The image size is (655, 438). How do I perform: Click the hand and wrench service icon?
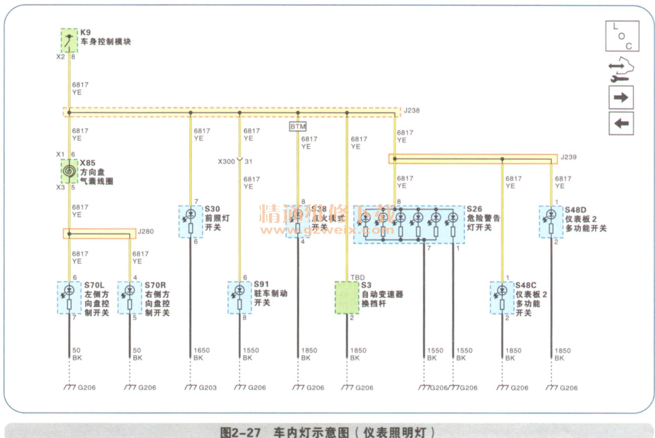click(621, 70)
